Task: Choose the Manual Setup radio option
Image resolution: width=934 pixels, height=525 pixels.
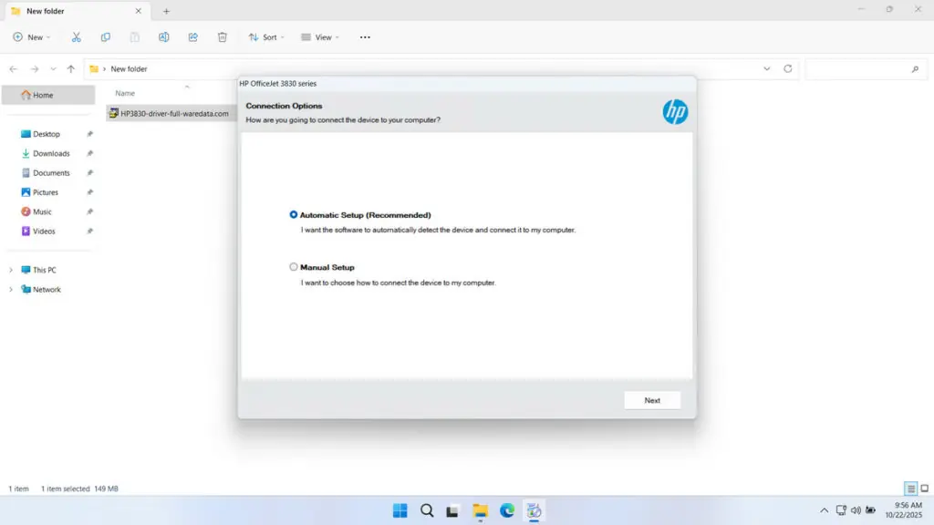Action: tap(294, 267)
